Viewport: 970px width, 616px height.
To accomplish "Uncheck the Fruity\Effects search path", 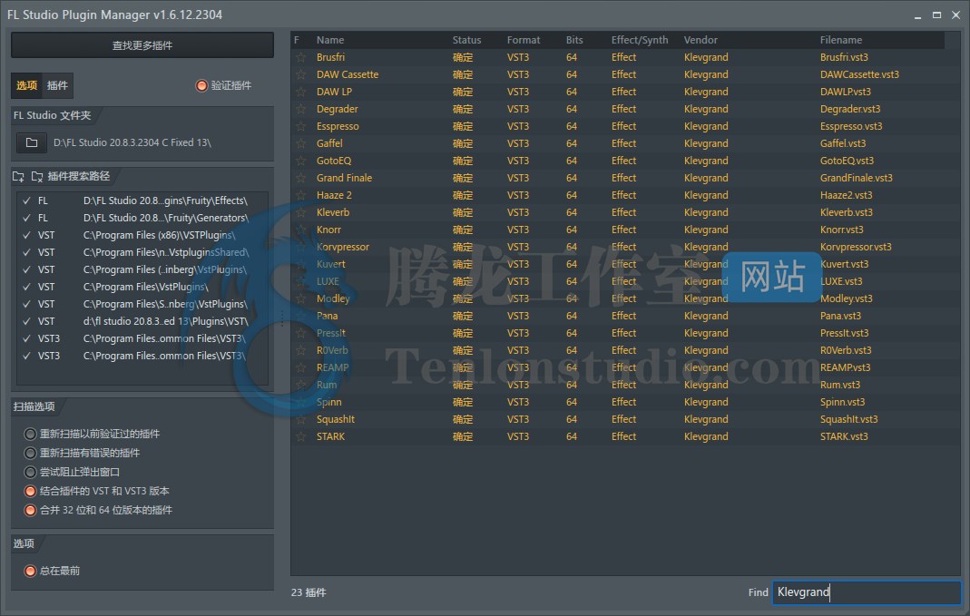I will (x=26, y=201).
